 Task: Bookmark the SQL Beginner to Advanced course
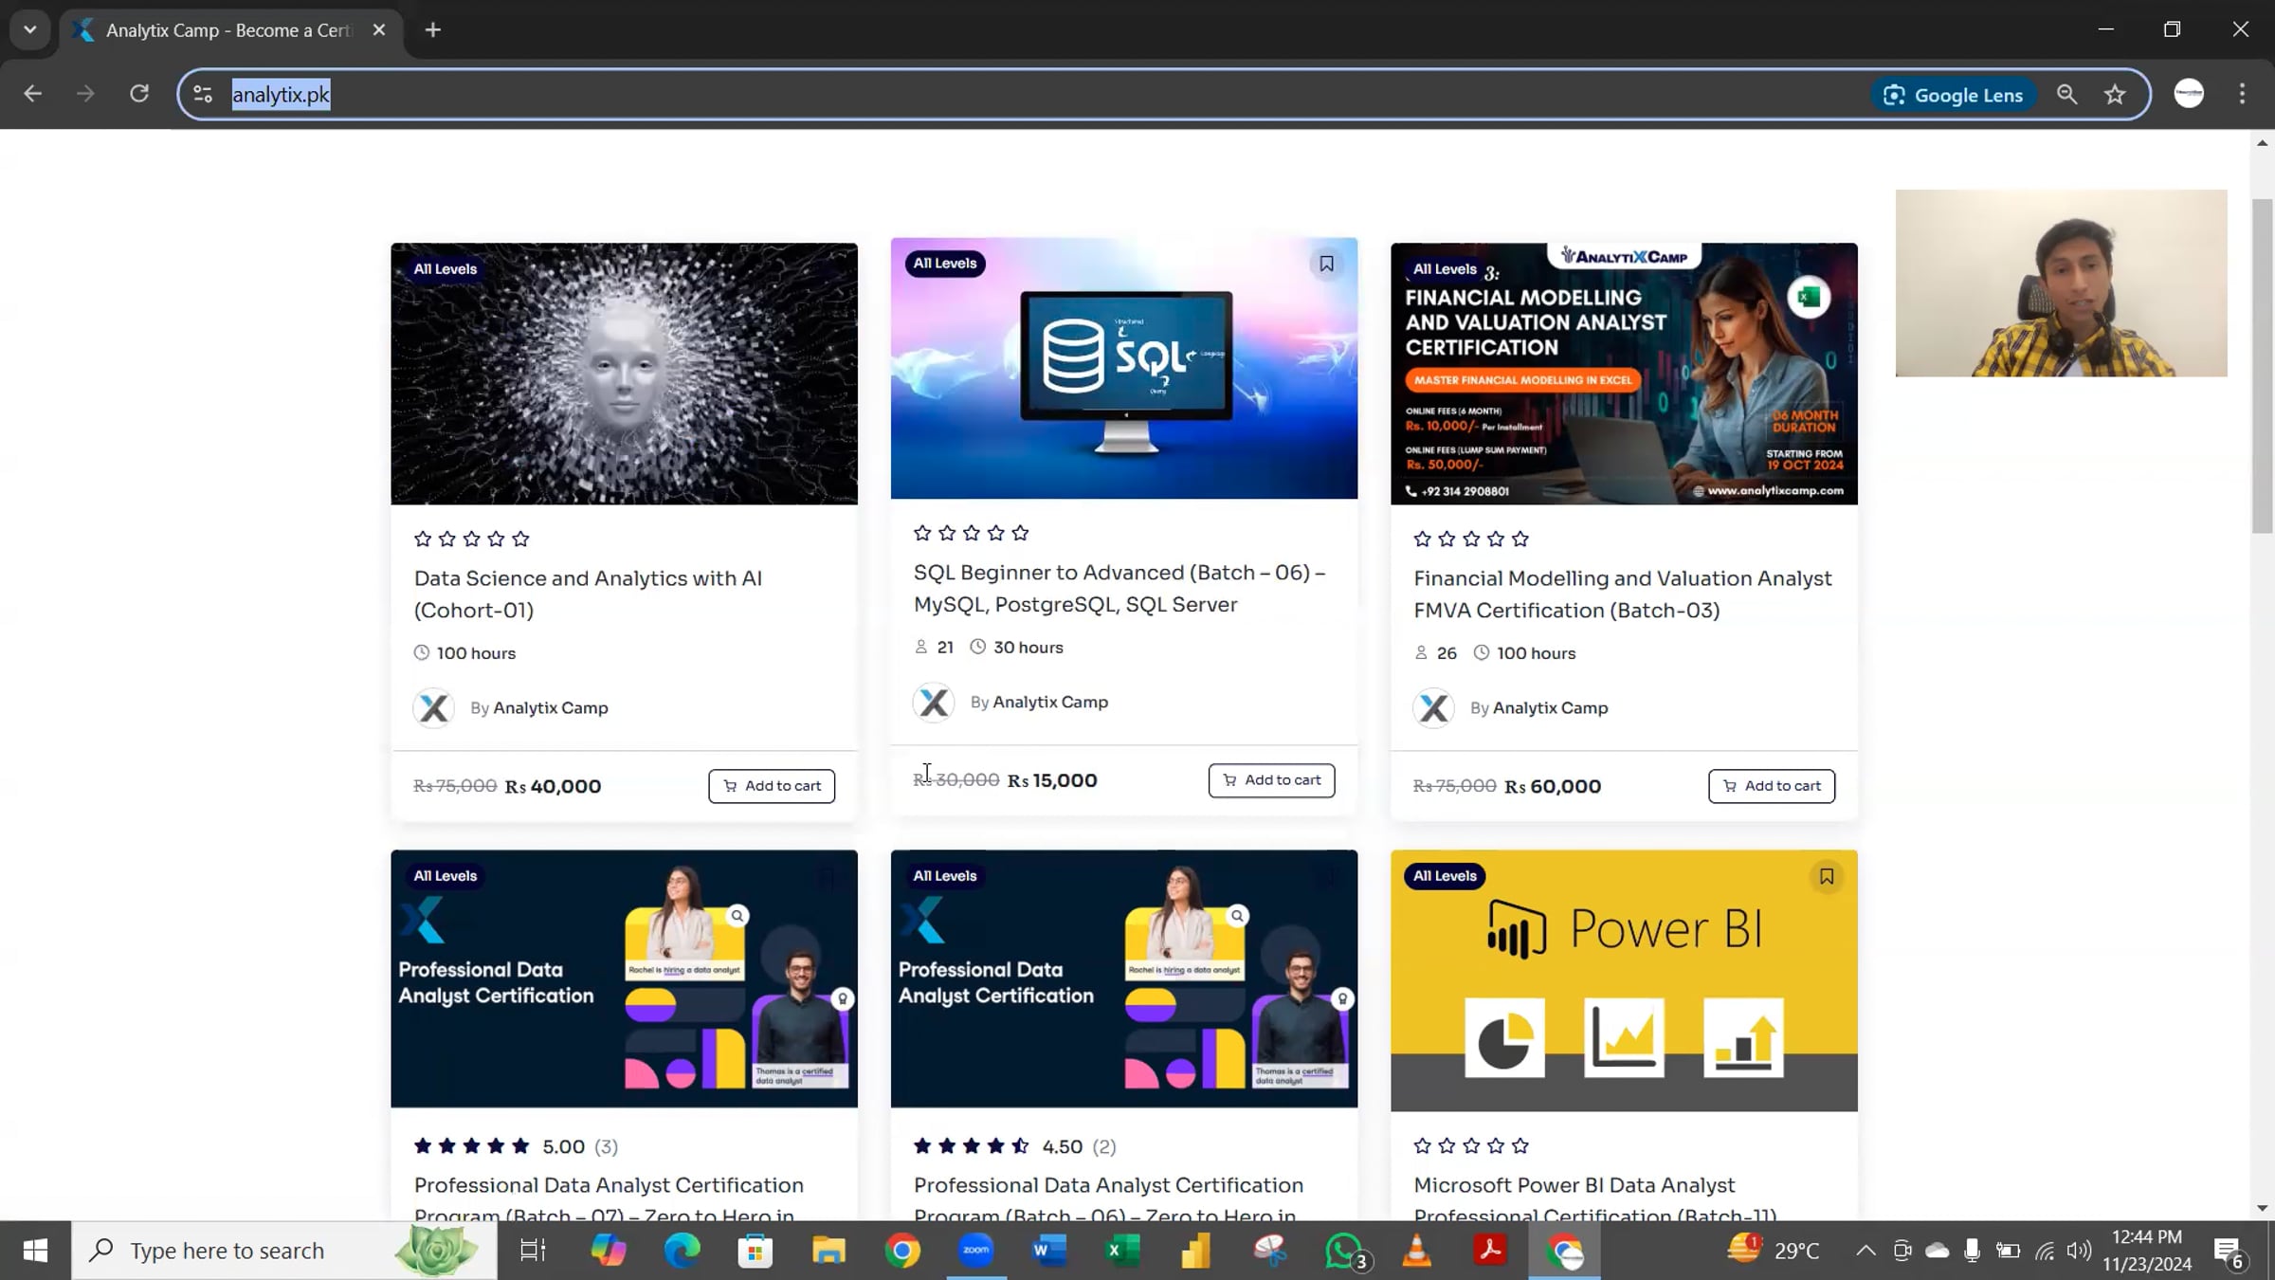click(1325, 264)
